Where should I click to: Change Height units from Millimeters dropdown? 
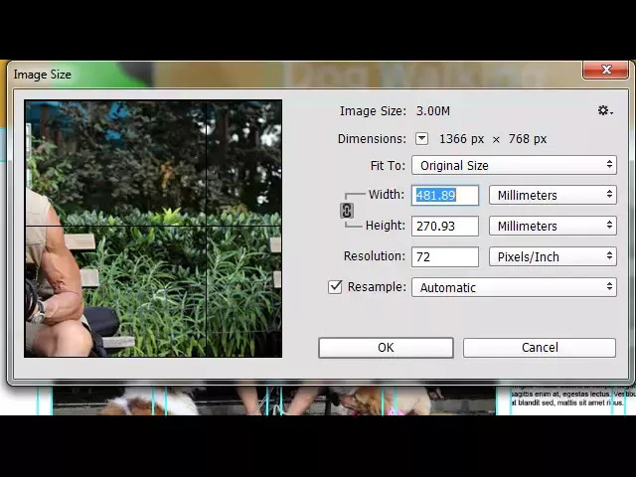click(x=553, y=226)
